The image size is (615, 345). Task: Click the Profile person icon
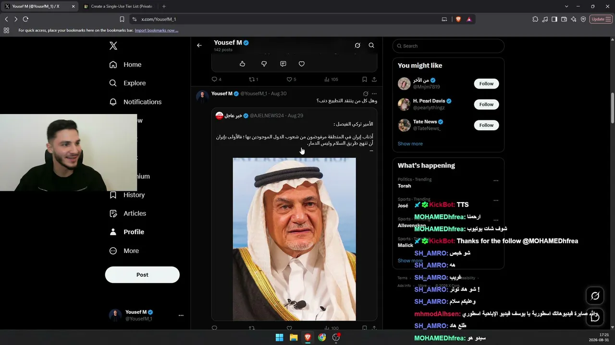point(113,232)
